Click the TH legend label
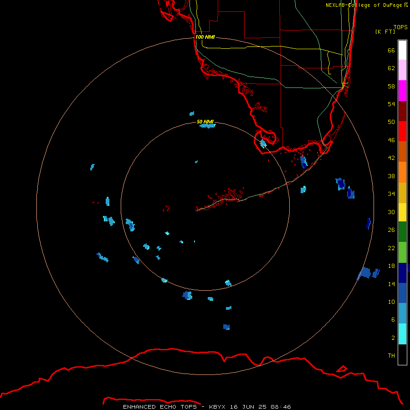 [391, 355]
